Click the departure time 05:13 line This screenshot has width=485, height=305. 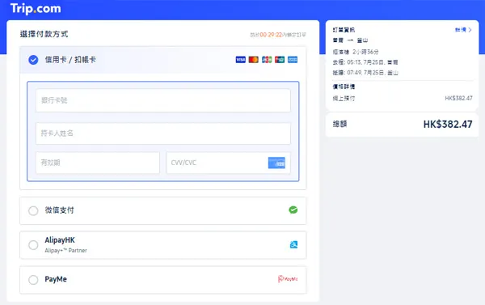(x=365, y=62)
